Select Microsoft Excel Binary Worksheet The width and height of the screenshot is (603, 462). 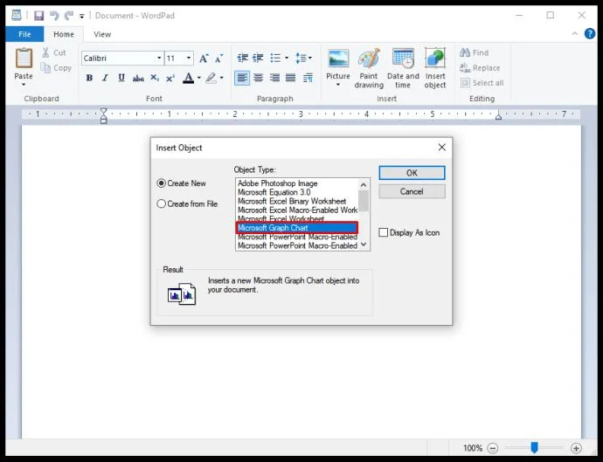point(292,201)
